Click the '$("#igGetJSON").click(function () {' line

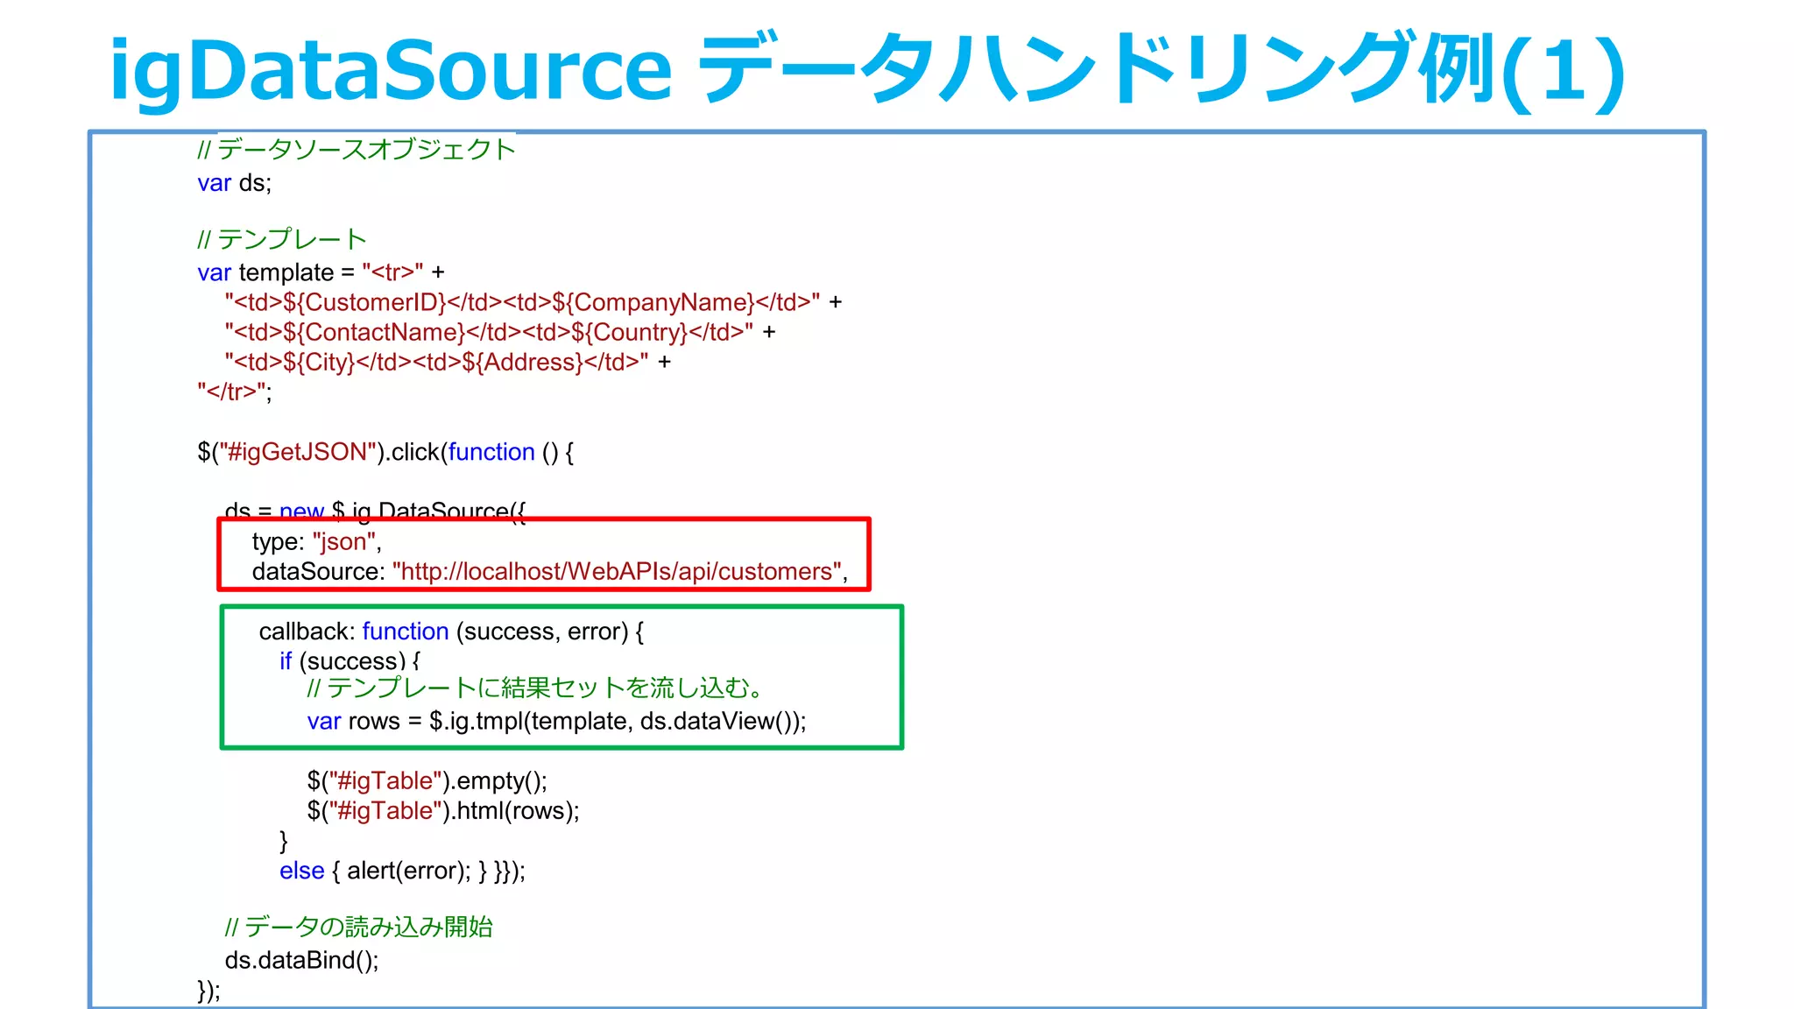pos(385,452)
